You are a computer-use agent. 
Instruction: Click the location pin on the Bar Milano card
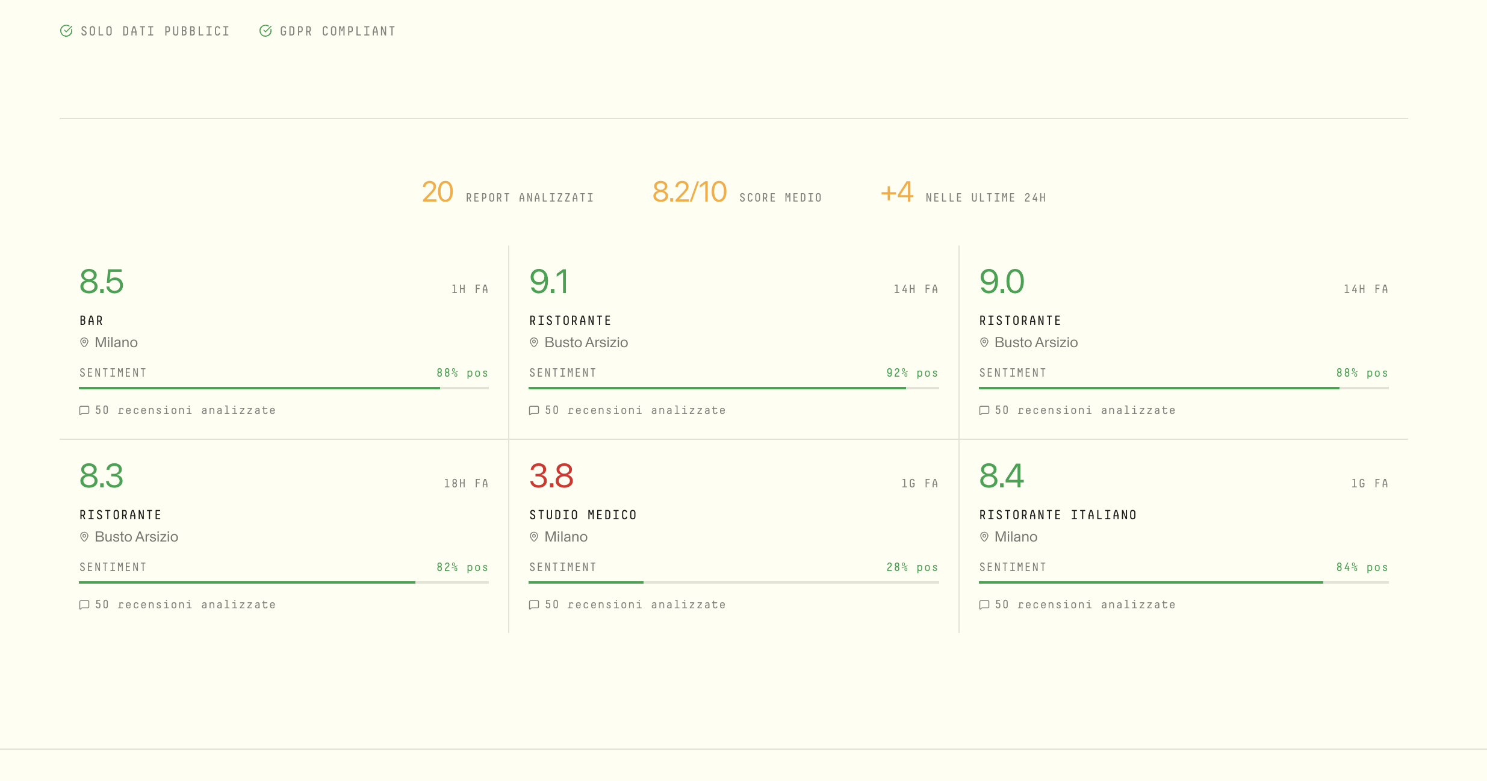84,342
